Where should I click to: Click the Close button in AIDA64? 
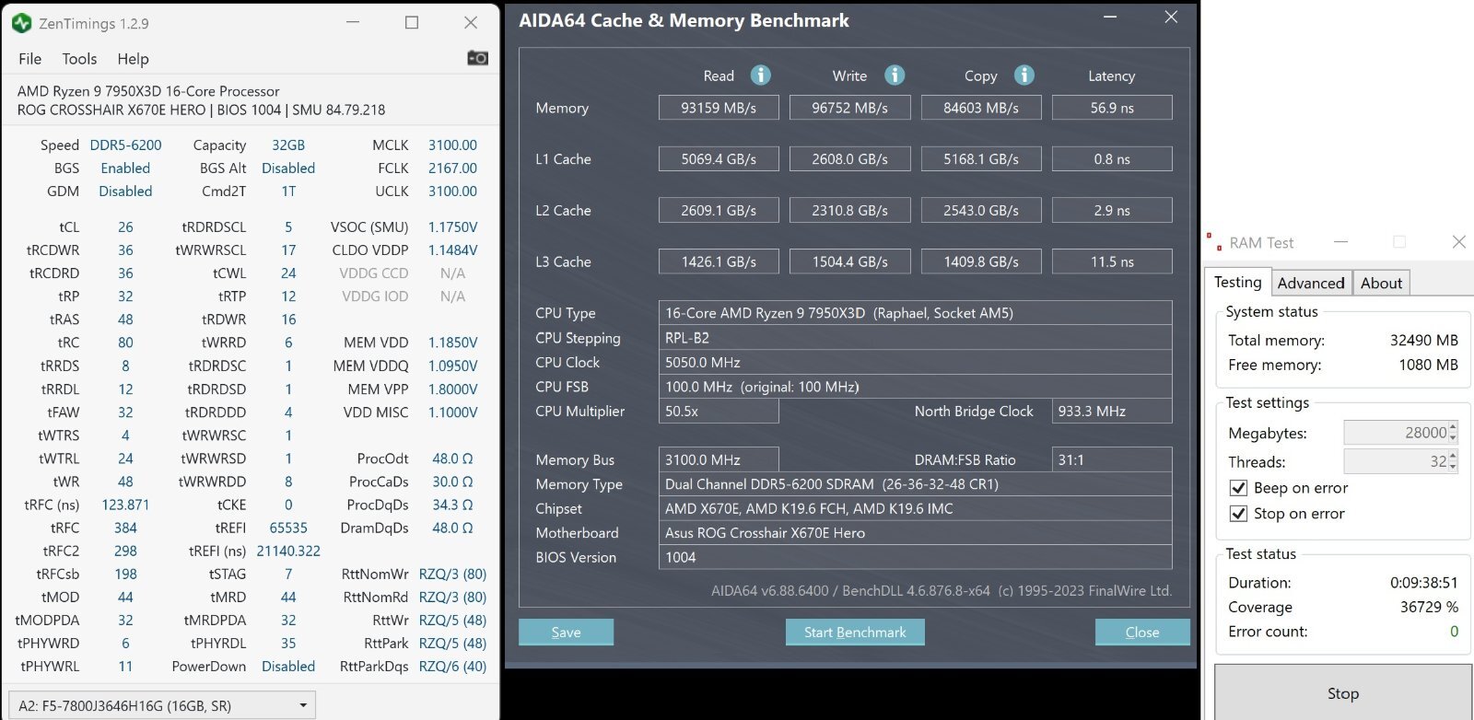[x=1142, y=632]
